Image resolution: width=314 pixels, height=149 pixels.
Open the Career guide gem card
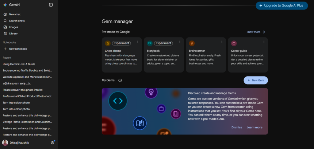[248, 55]
